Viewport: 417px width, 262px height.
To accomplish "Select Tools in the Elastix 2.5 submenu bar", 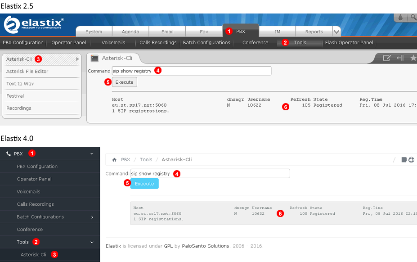I will click(x=300, y=43).
